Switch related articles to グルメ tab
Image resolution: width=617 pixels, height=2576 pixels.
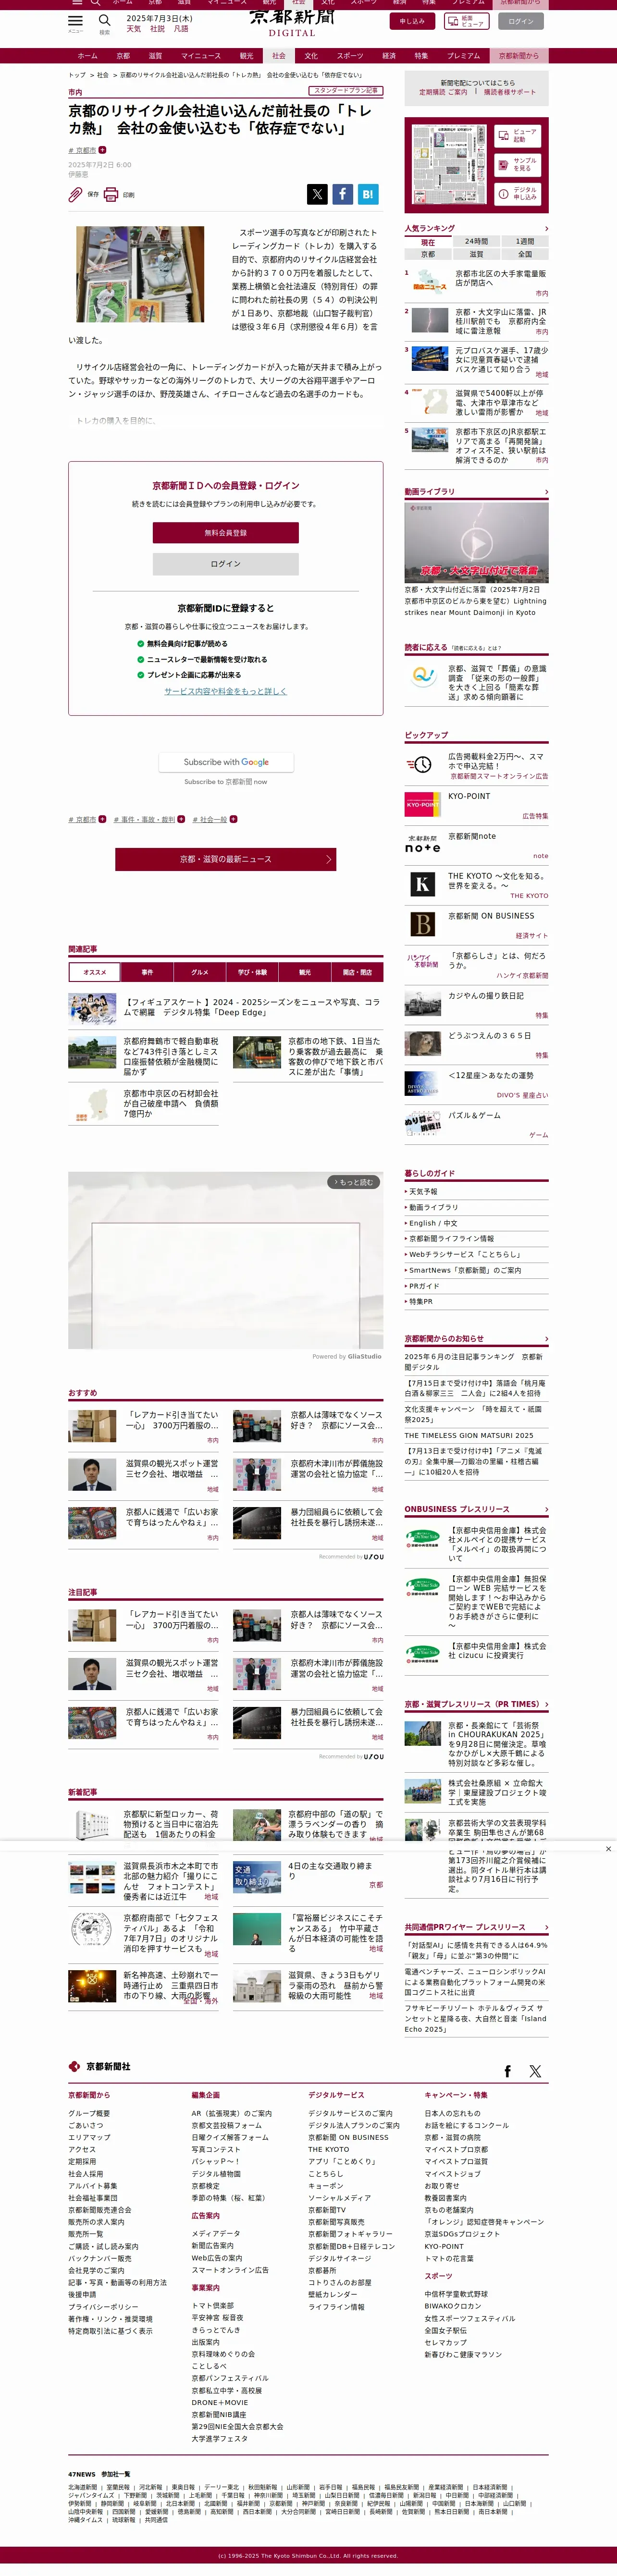200,972
